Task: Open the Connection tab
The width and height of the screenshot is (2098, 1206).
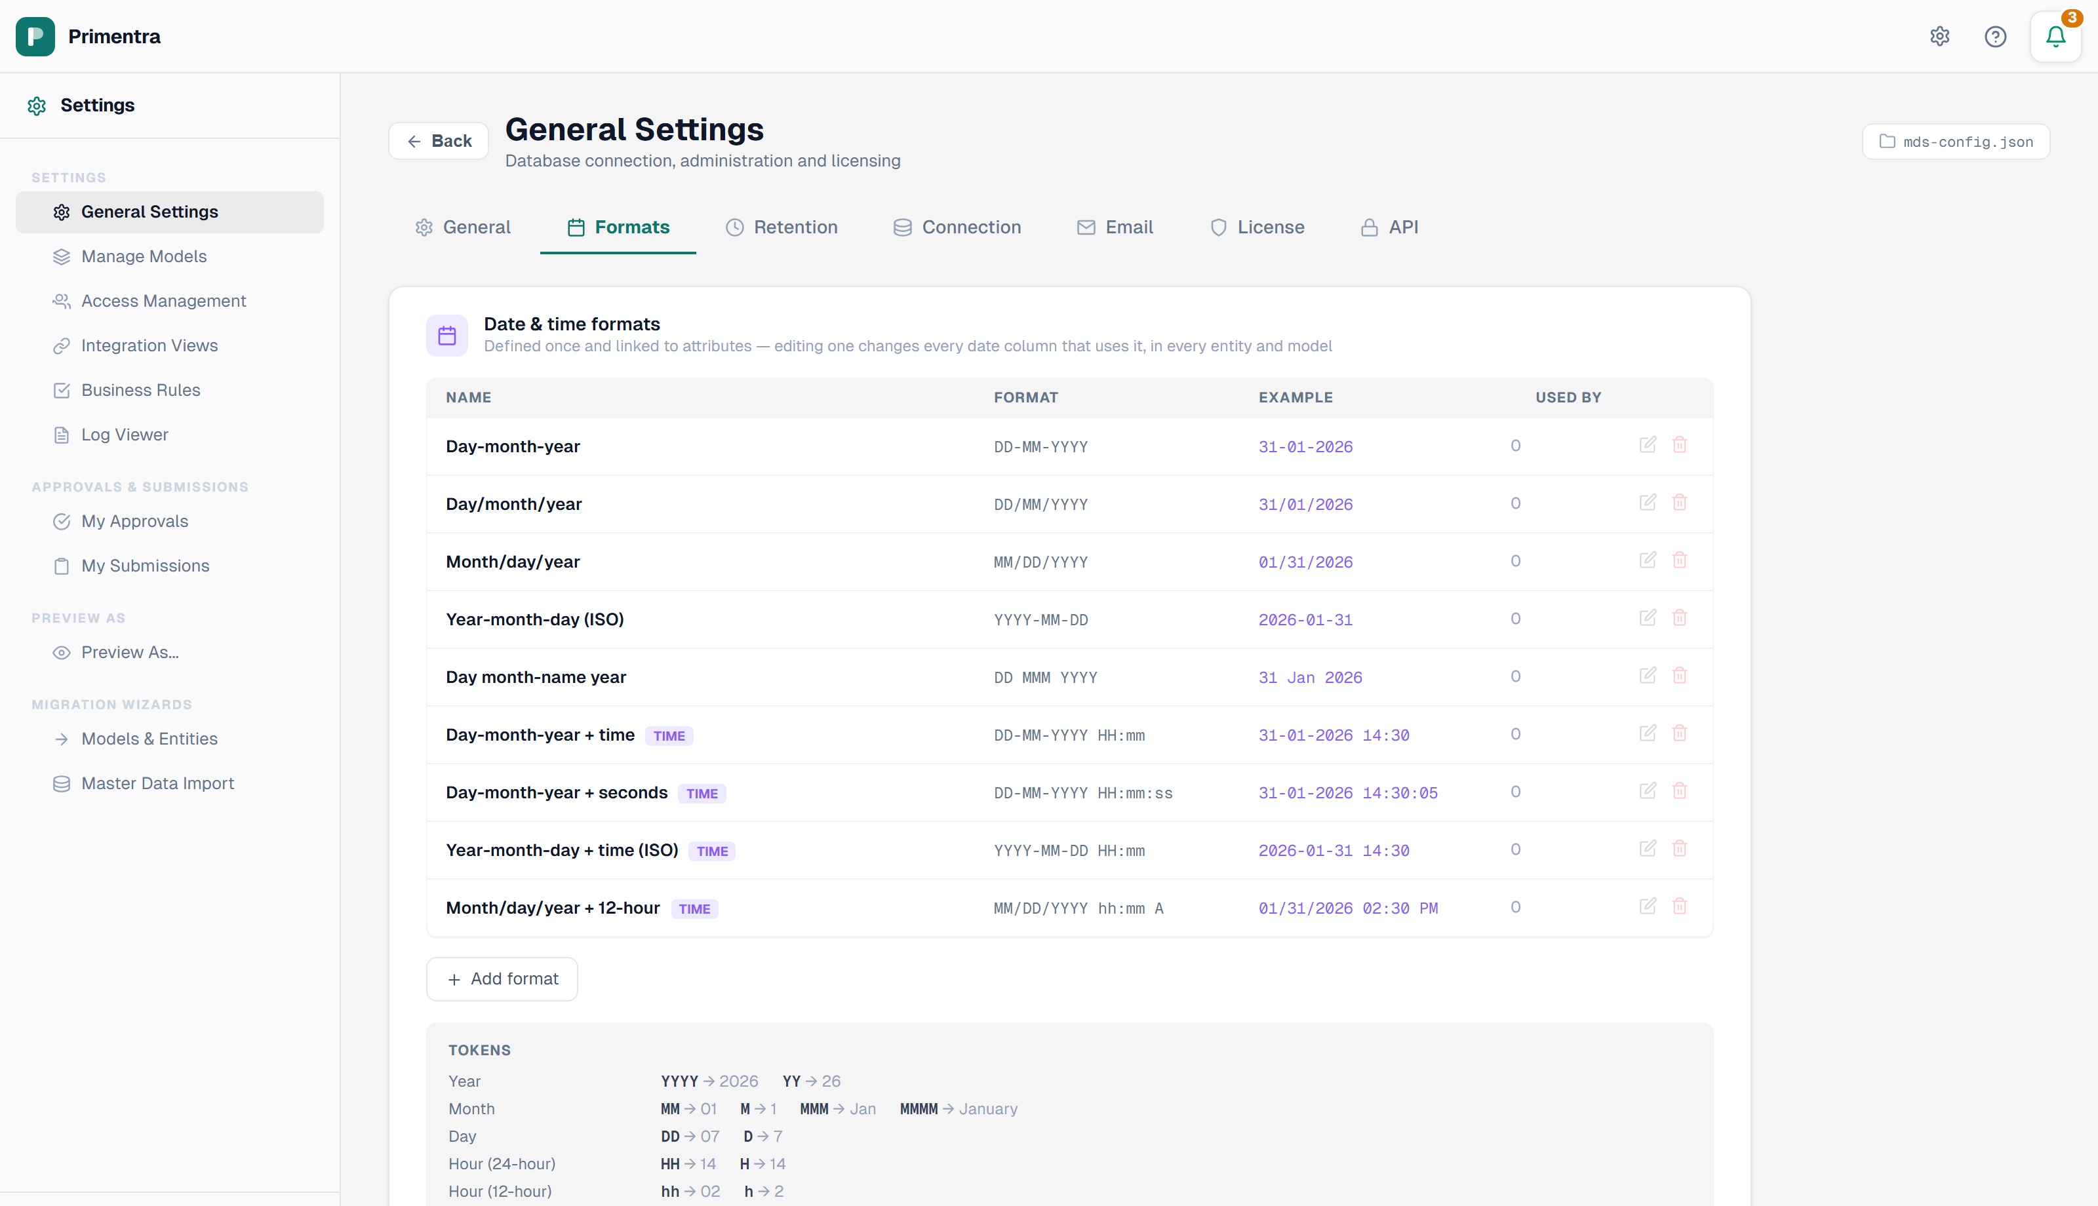Action: 957,228
